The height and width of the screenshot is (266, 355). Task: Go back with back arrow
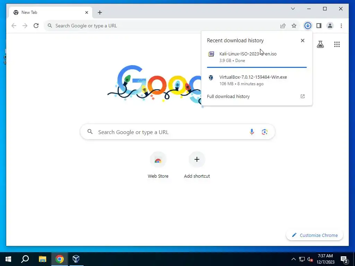pyautogui.click(x=14, y=26)
